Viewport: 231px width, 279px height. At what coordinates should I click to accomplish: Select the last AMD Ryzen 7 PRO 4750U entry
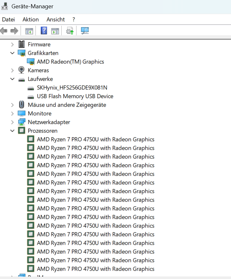[x=96, y=269]
